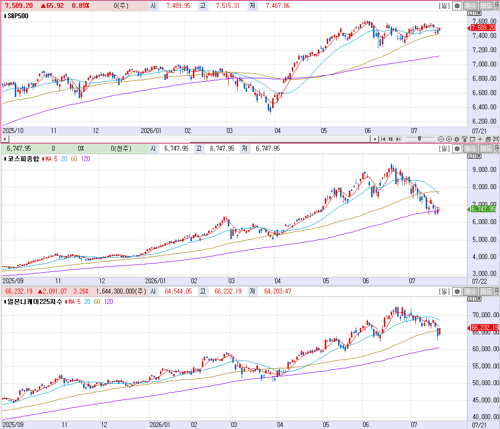Click 매도 sell button in 코스피종합 panel
This screenshot has height=429, width=500.
pyautogui.click(x=486, y=148)
